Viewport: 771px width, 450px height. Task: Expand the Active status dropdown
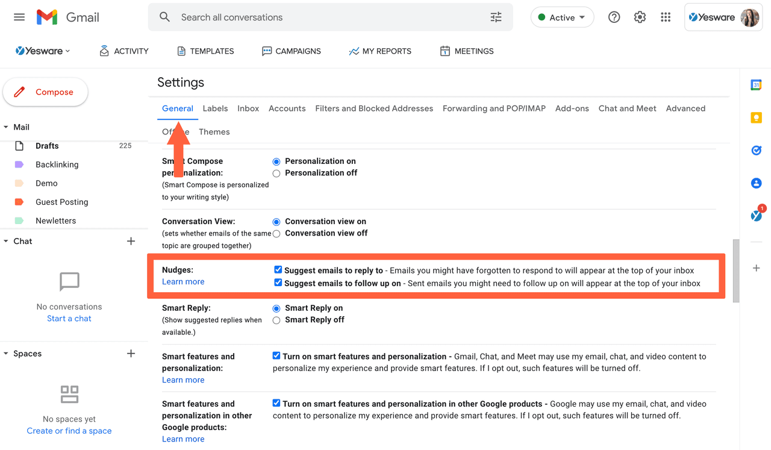coord(562,17)
